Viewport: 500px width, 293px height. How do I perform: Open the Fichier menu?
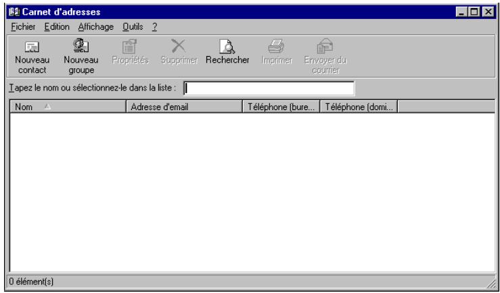[23, 27]
